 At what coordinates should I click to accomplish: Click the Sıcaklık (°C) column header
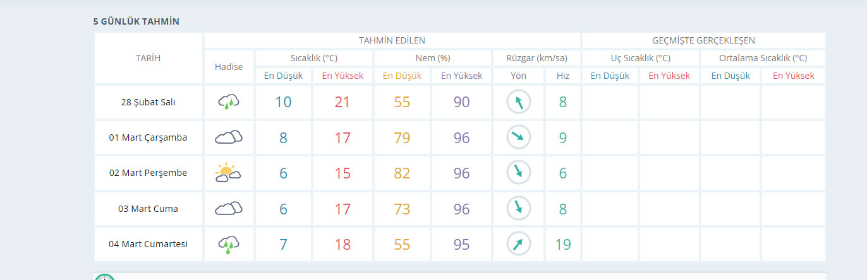314,58
